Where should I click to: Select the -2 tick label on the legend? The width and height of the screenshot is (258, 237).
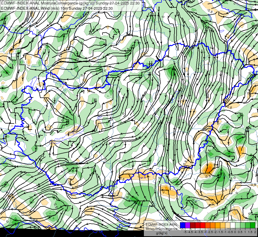[x=215, y=232]
